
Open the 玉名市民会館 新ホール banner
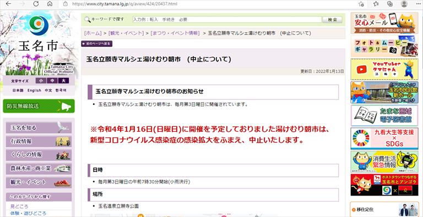(384, 92)
